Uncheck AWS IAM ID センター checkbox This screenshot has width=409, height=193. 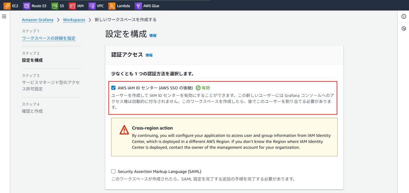113,88
